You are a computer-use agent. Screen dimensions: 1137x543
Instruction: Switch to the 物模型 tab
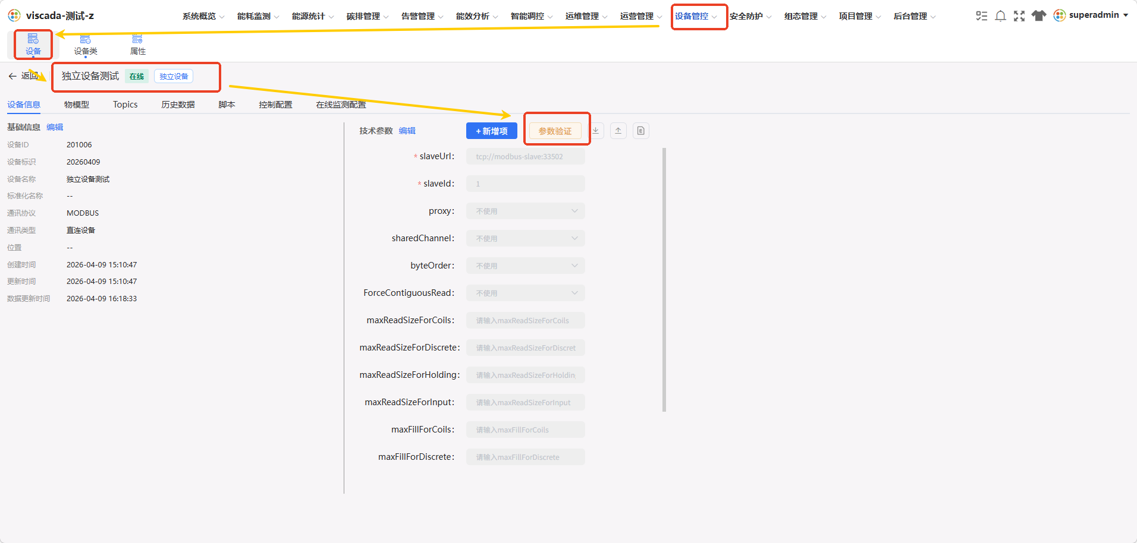tap(77, 105)
